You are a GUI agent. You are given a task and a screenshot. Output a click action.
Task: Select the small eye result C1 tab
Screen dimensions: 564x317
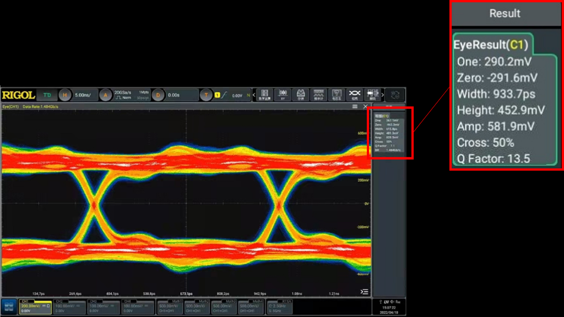coord(382,116)
